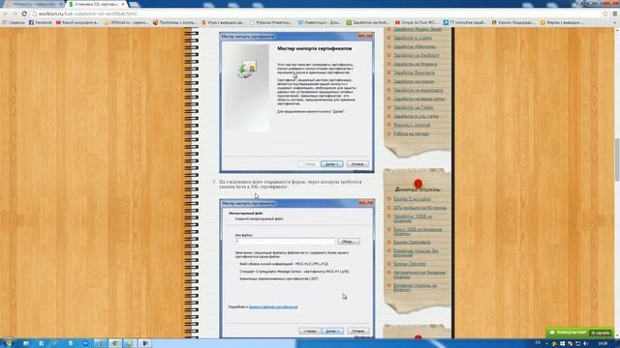Open the 'Форумы с выводом' bookmark
This screenshot has height=348, width=620.
(562, 22)
